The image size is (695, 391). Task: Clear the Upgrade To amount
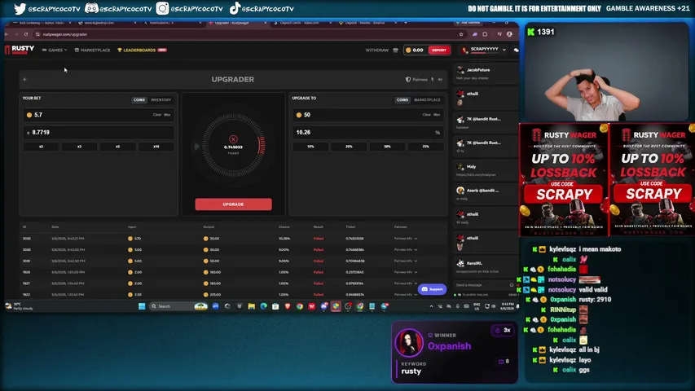coord(426,115)
